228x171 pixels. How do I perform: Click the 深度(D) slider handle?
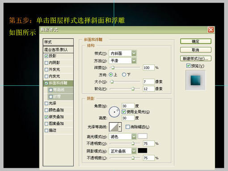[x=113, y=68]
